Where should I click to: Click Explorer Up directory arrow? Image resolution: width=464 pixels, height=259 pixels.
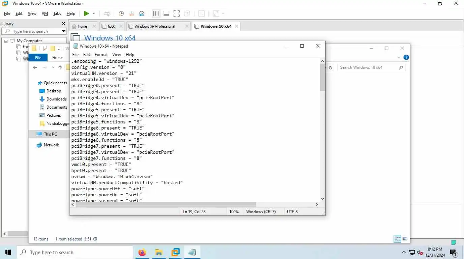click(x=60, y=67)
